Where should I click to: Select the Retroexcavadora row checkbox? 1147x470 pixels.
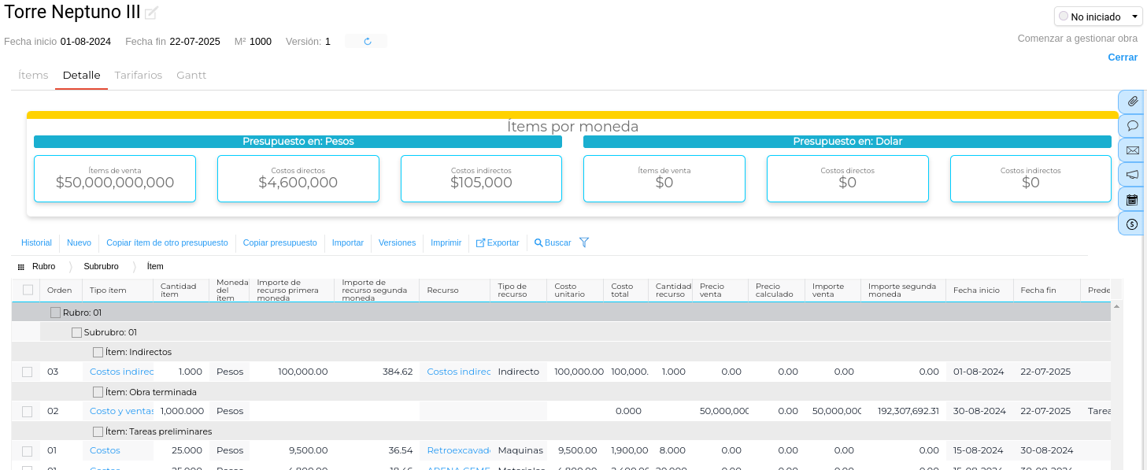28,451
